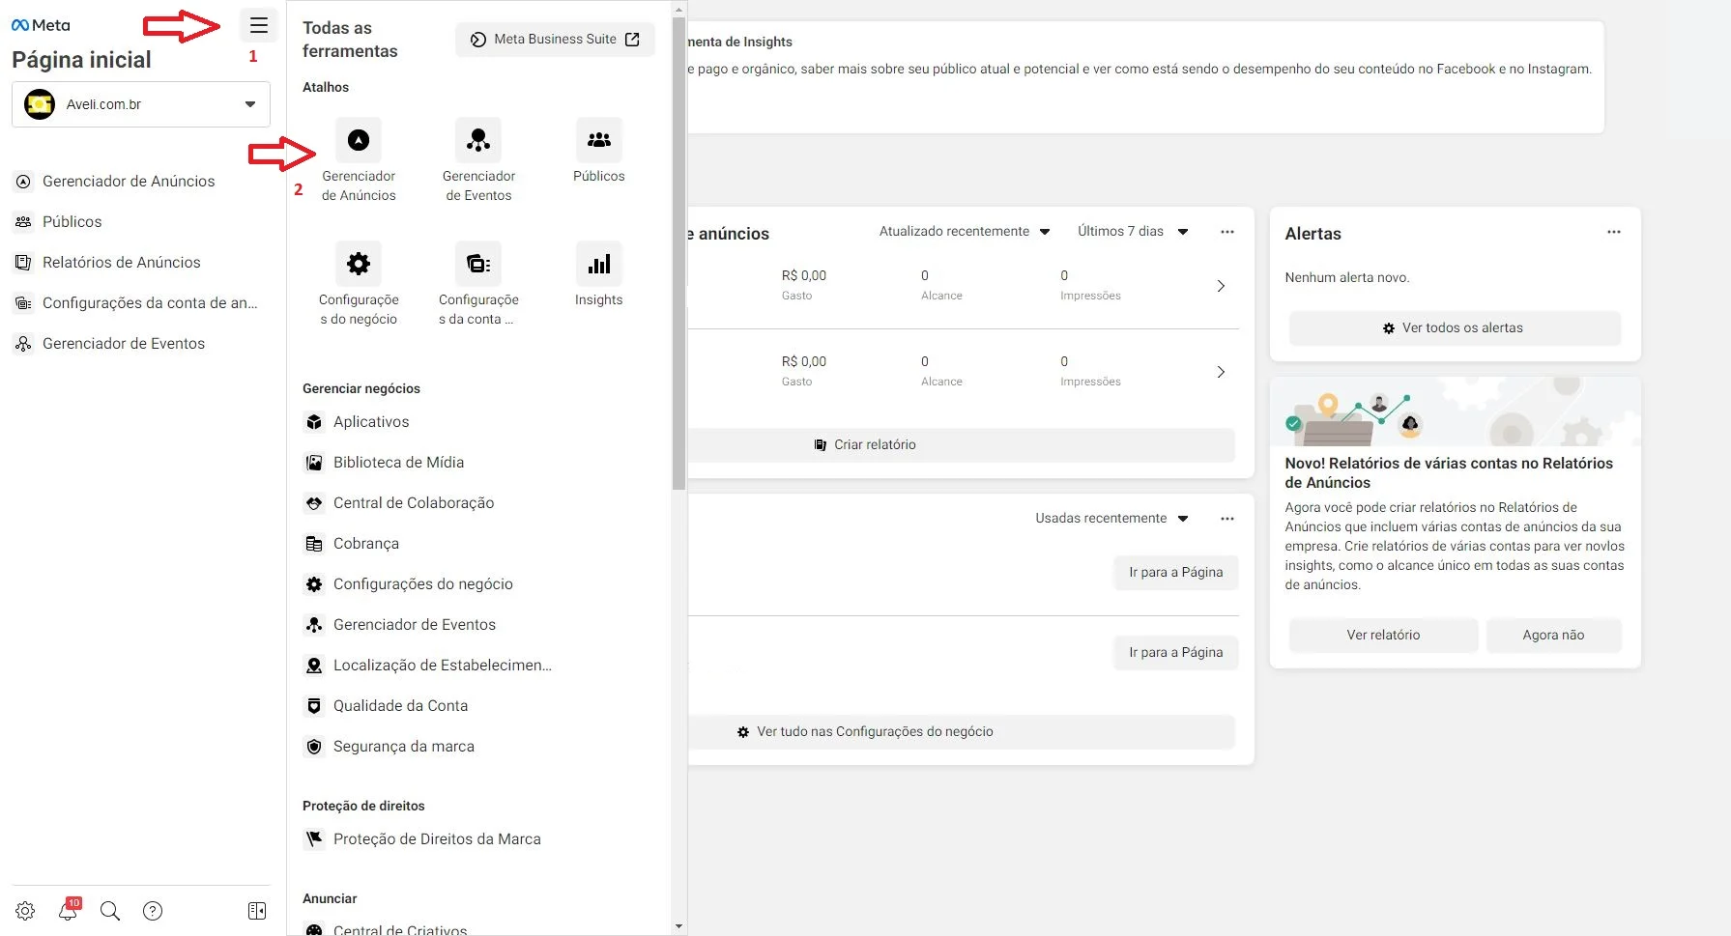Click the Página inicial heading

(x=81, y=60)
